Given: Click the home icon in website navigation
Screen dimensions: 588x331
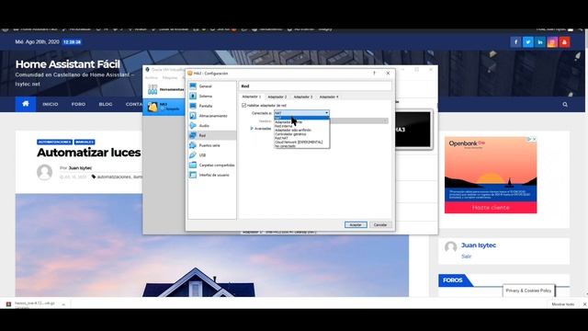Looking at the screenshot, I should tap(26, 104).
